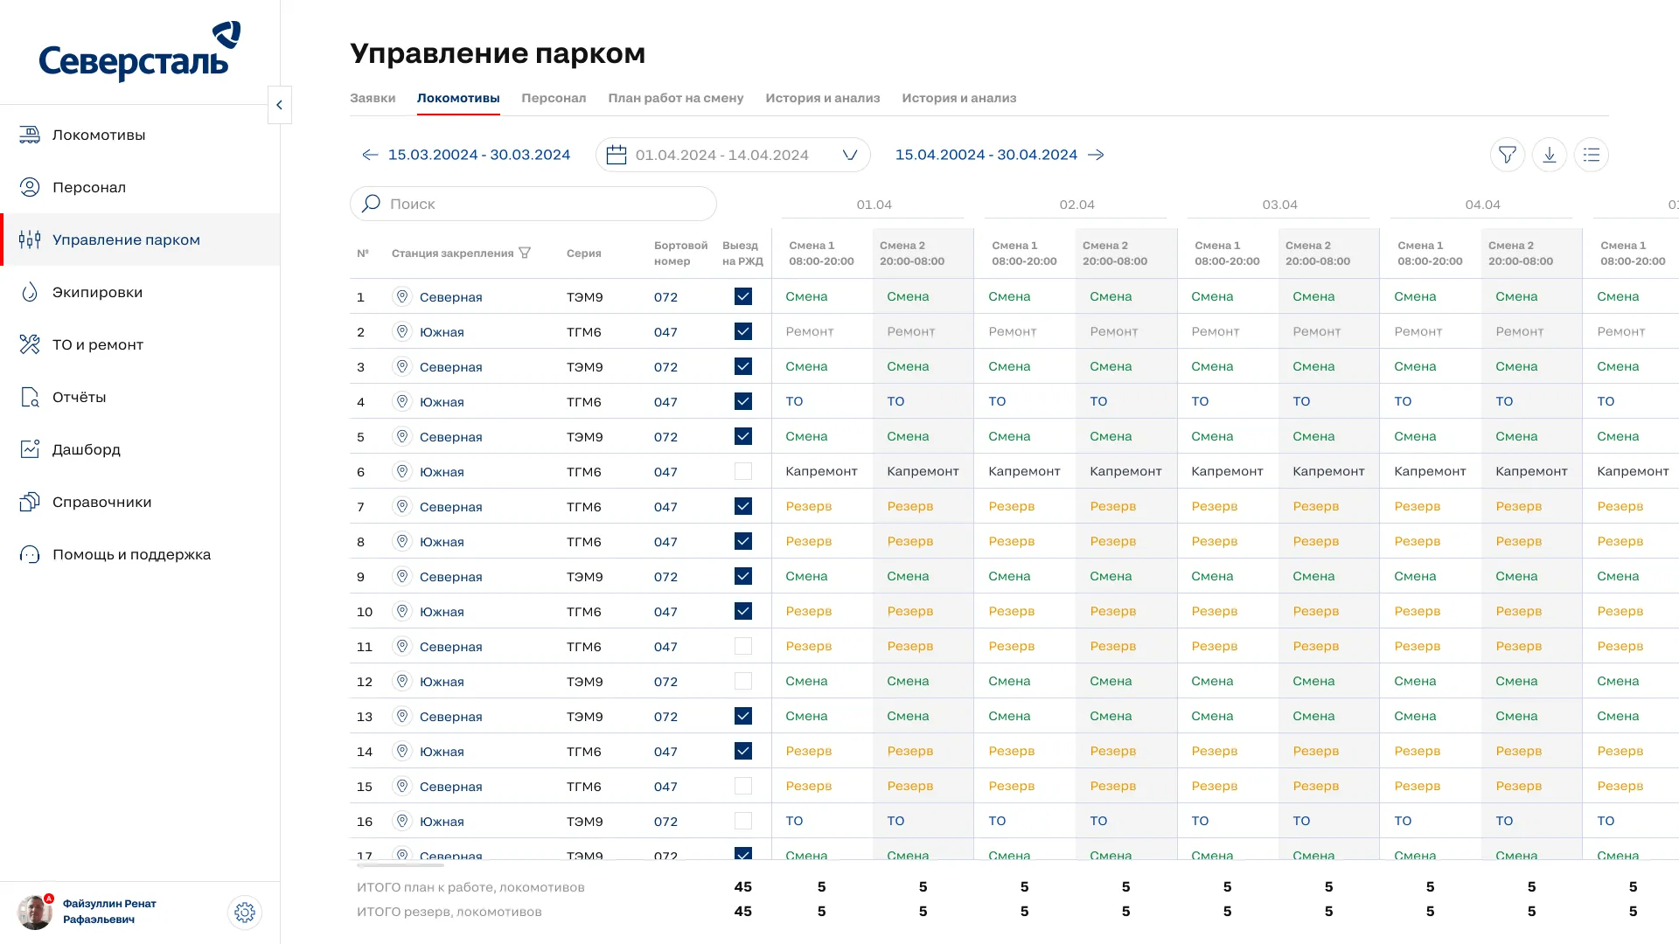The width and height of the screenshot is (1679, 944).
Task: Open the Экипировки droplet icon
Action: [30, 292]
